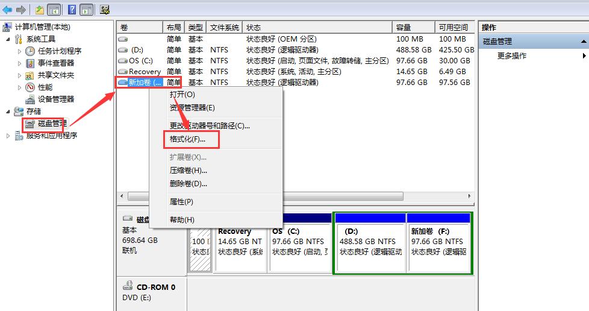
Task: Click the 设备管理器 icon
Action: [x=30, y=99]
